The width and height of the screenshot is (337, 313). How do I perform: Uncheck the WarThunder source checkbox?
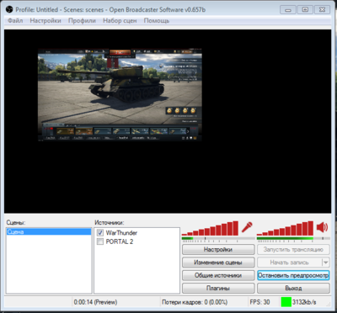100,233
